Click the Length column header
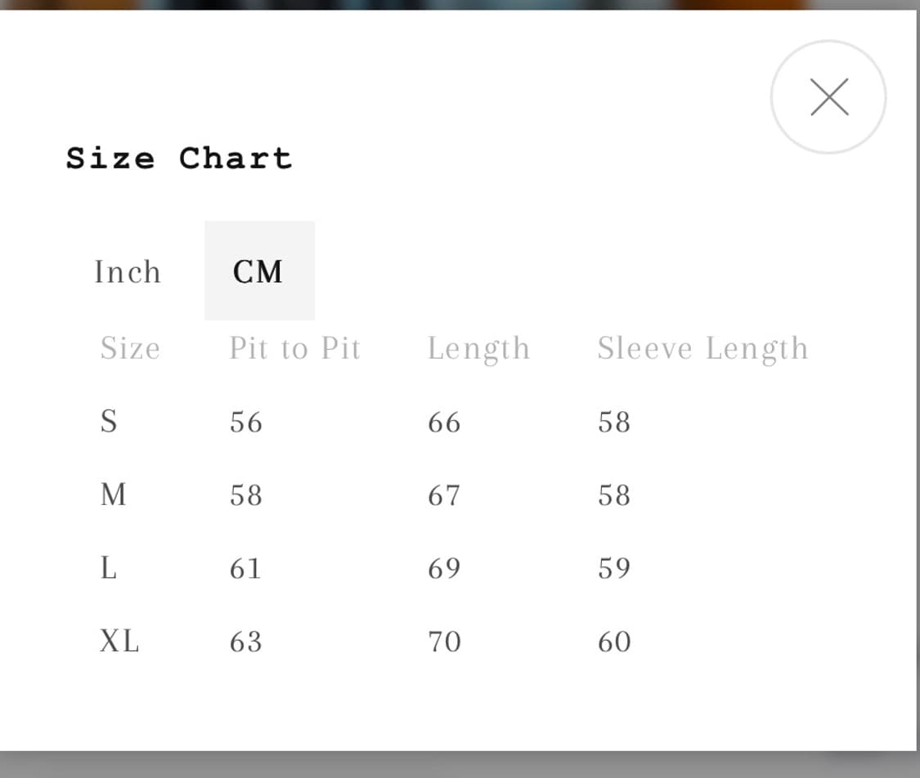 pyautogui.click(x=478, y=348)
